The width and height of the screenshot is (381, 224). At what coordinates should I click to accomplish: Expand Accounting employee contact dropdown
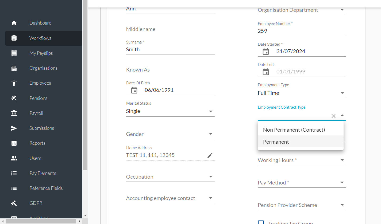pyautogui.click(x=211, y=198)
